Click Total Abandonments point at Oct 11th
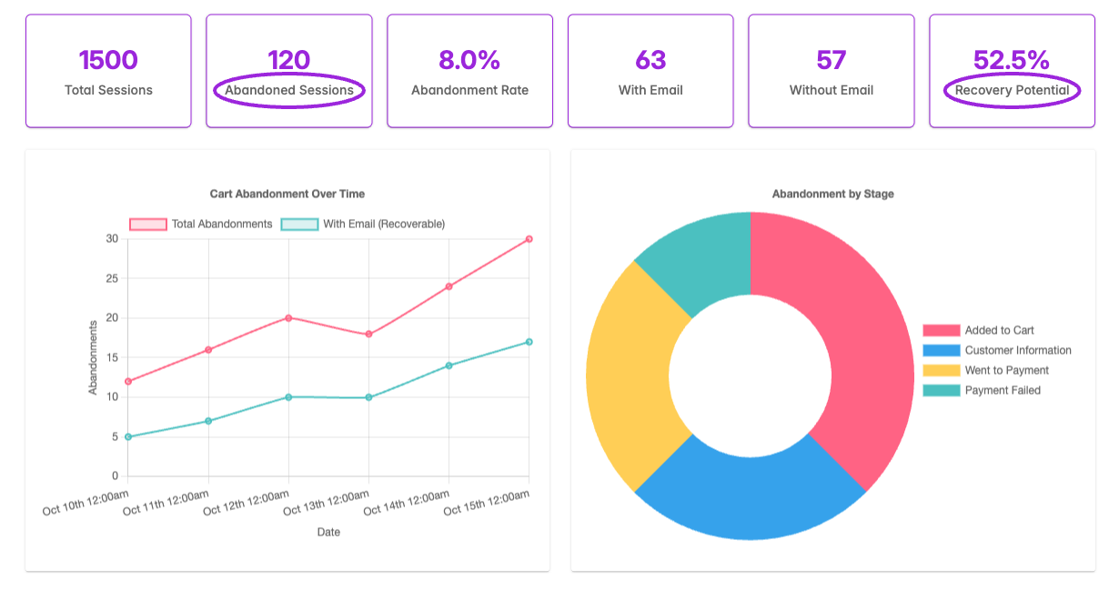 pos(208,350)
